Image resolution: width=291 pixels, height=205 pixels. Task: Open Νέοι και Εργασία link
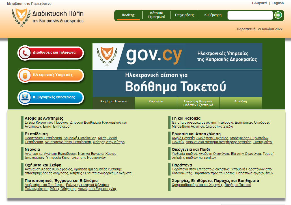click(x=91, y=154)
